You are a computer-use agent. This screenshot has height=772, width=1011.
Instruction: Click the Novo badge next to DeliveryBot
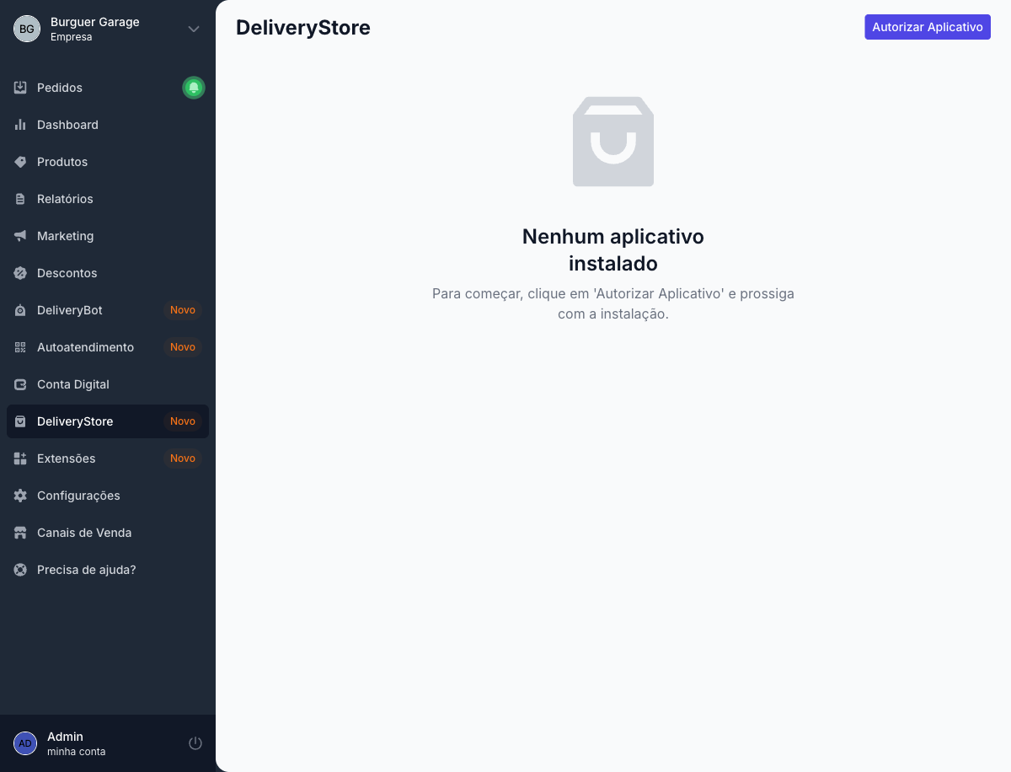183,310
